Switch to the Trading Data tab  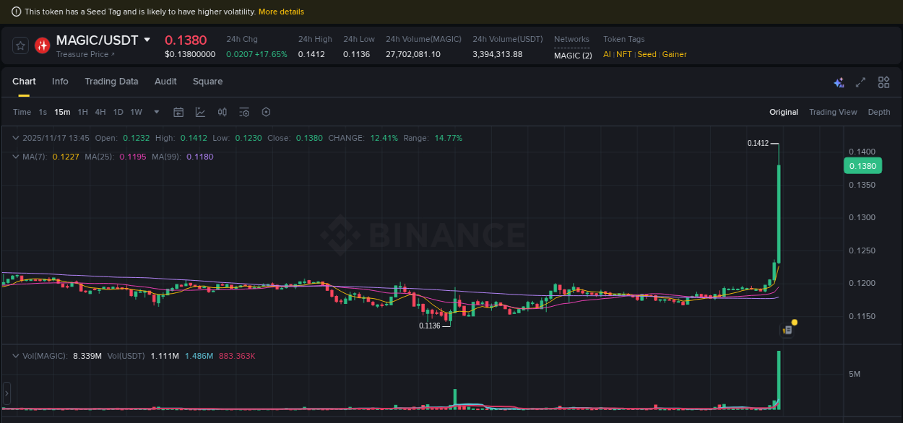tap(111, 82)
